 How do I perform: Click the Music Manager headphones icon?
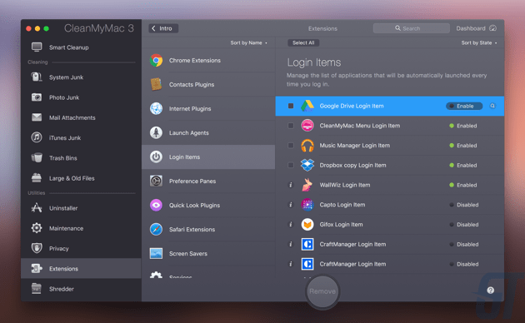[307, 146]
